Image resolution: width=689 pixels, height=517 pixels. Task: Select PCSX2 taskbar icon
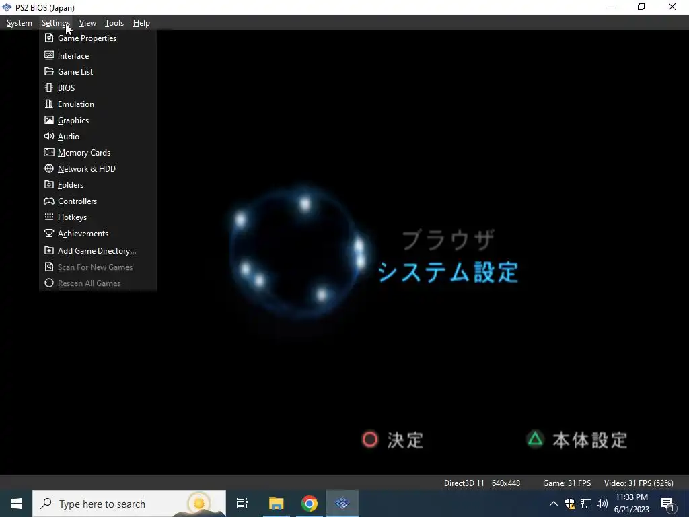(x=342, y=504)
